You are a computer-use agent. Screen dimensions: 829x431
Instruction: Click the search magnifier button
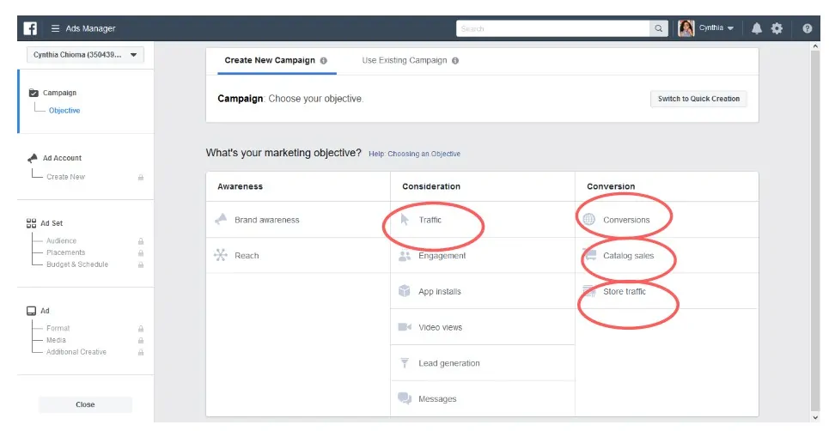(x=658, y=28)
